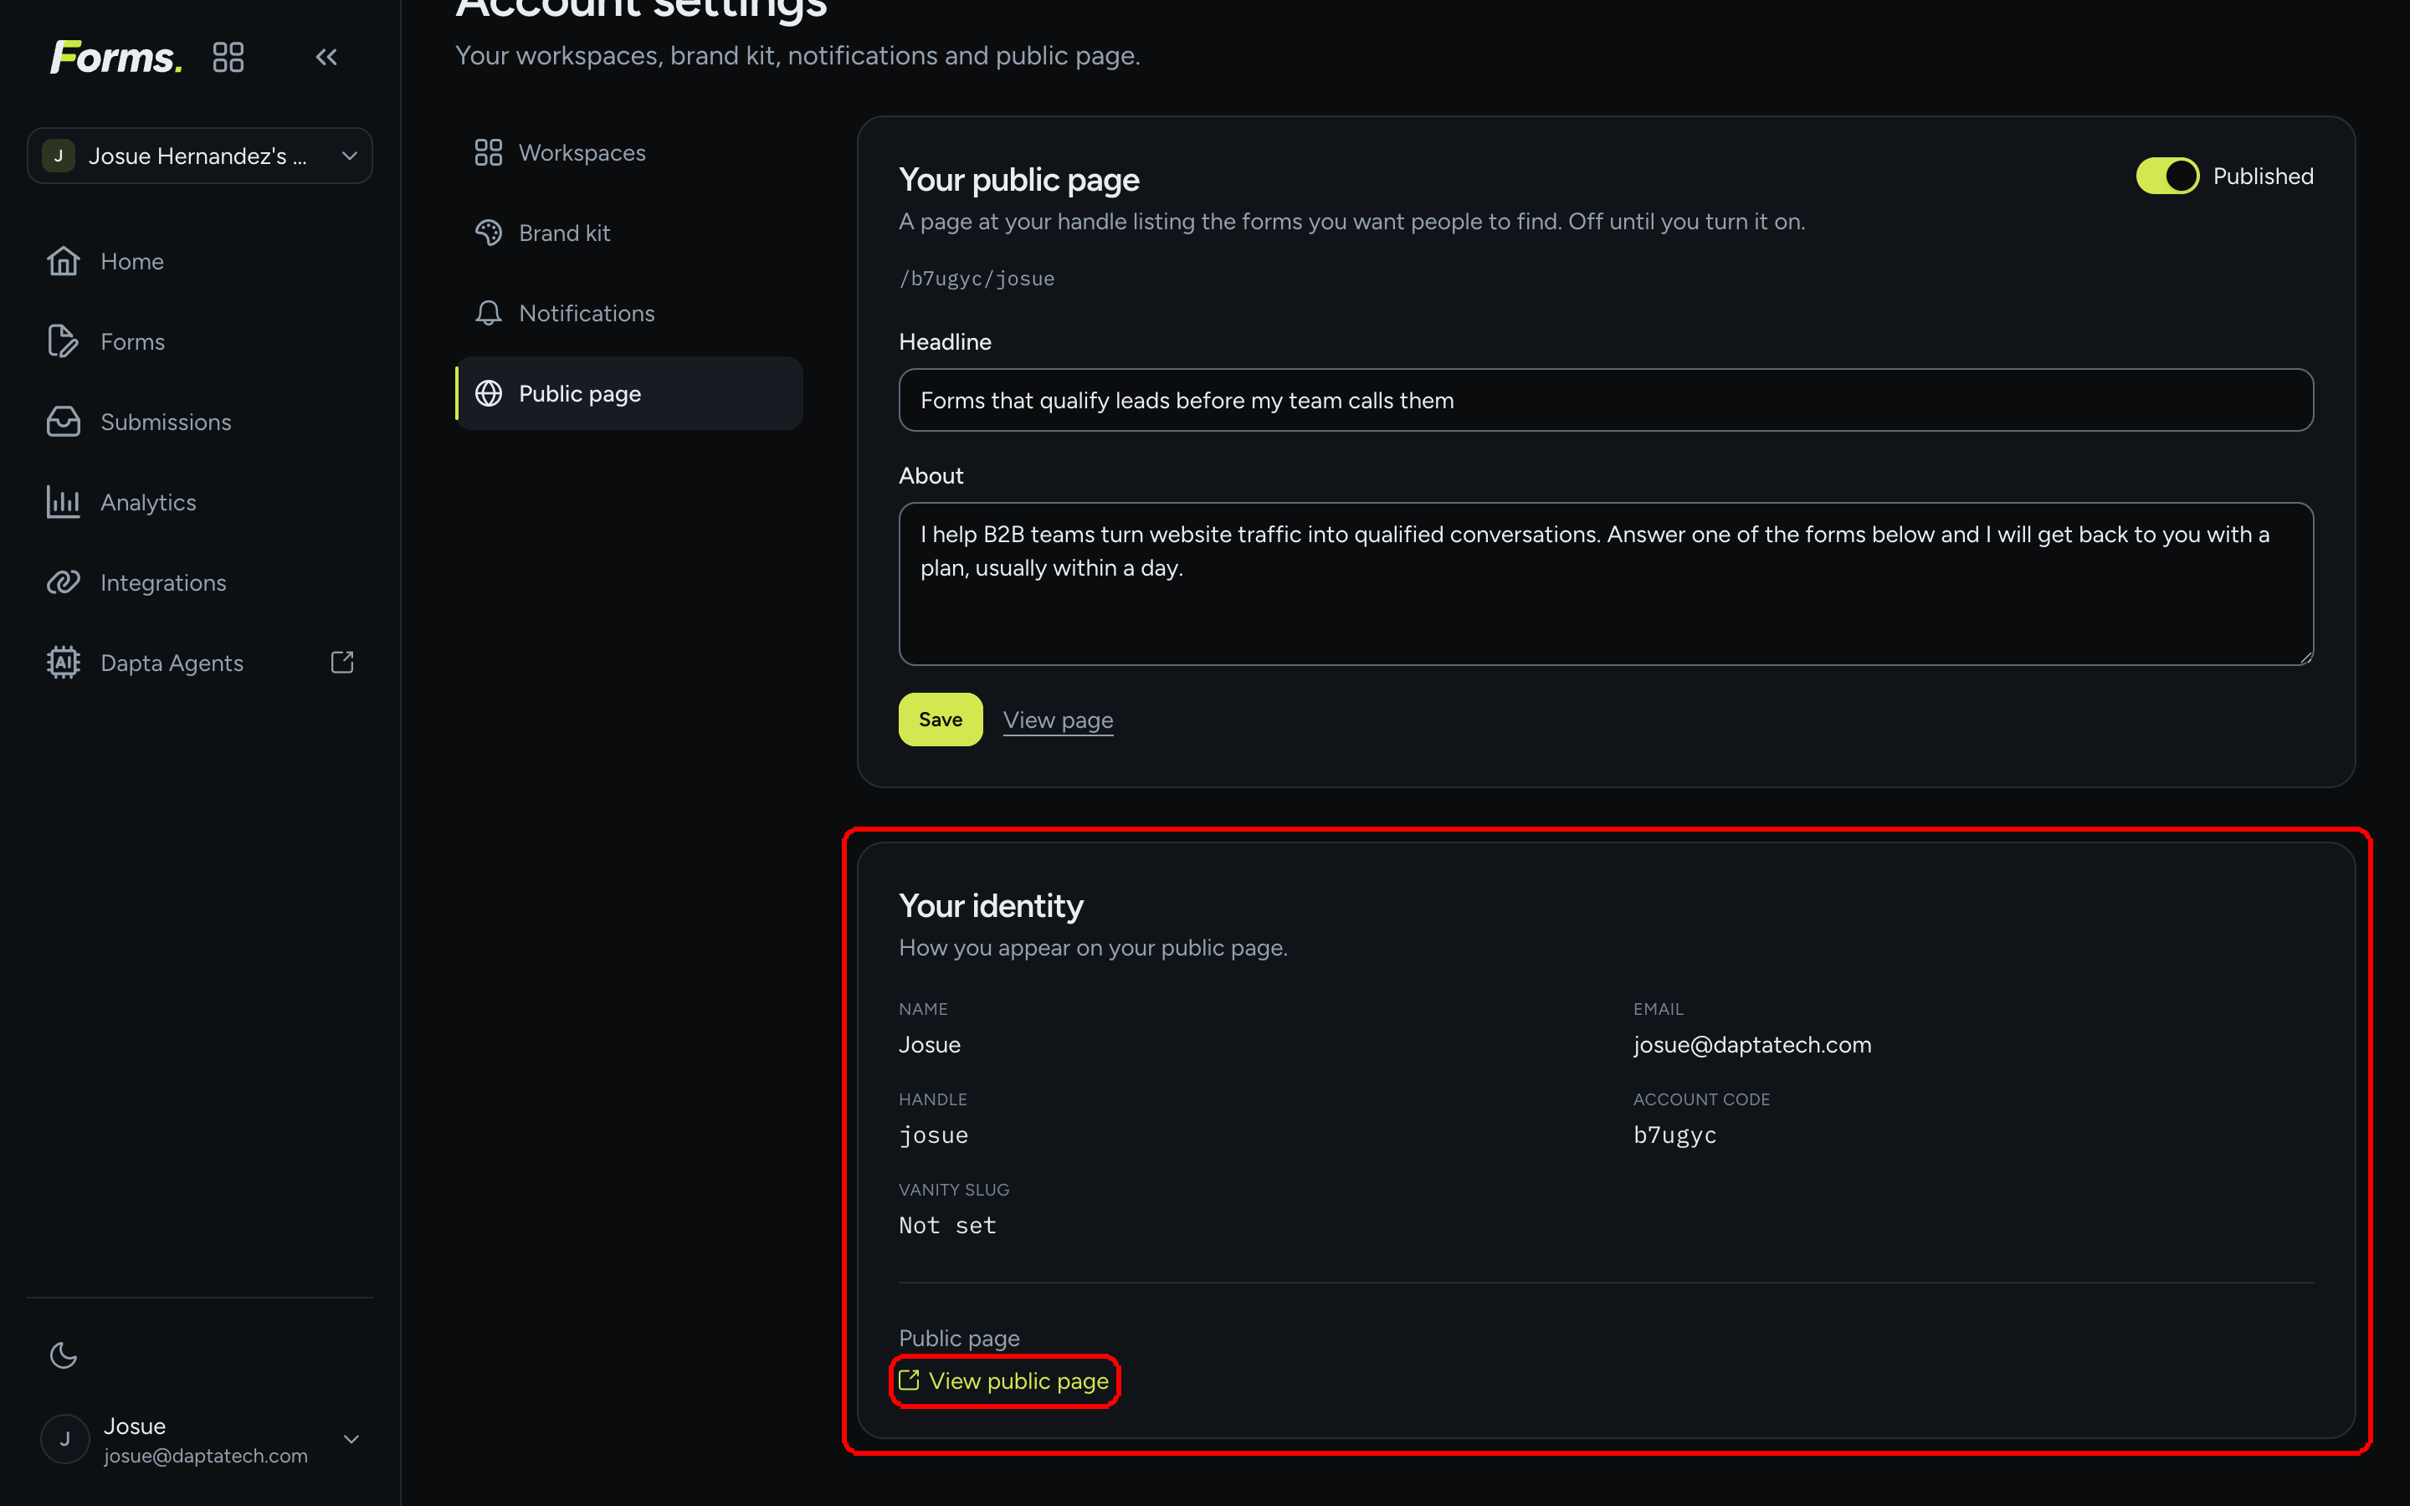Follow the View page link
Image resolution: width=2410 pixels, height=1506 pixels.
tap(1058, 720)
